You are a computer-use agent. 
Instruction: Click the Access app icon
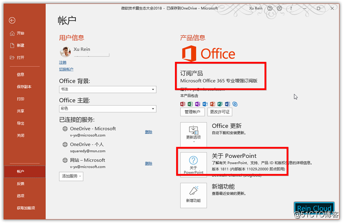tap(183, 104)
